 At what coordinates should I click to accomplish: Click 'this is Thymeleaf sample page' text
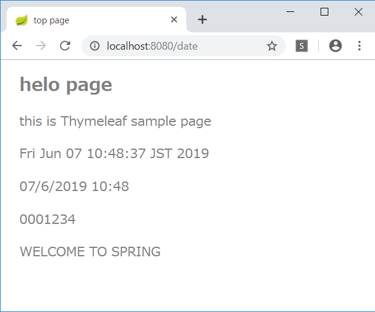tap(115, 122)
